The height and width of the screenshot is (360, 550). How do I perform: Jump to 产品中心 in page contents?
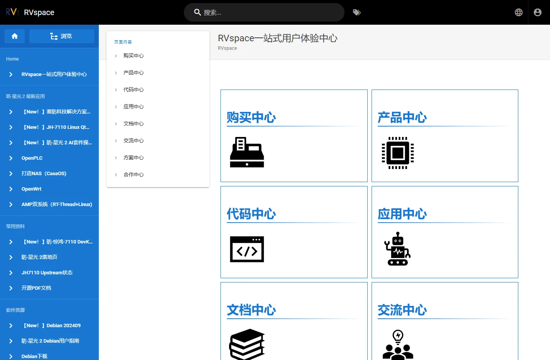(x=134, y=73)
